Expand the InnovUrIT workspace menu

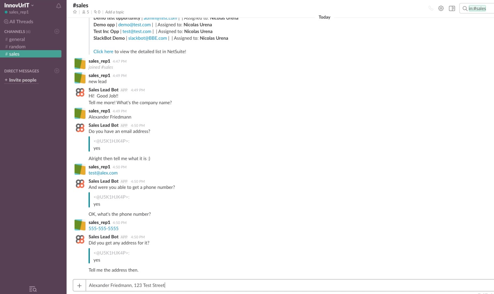click(x=19, y=5)
